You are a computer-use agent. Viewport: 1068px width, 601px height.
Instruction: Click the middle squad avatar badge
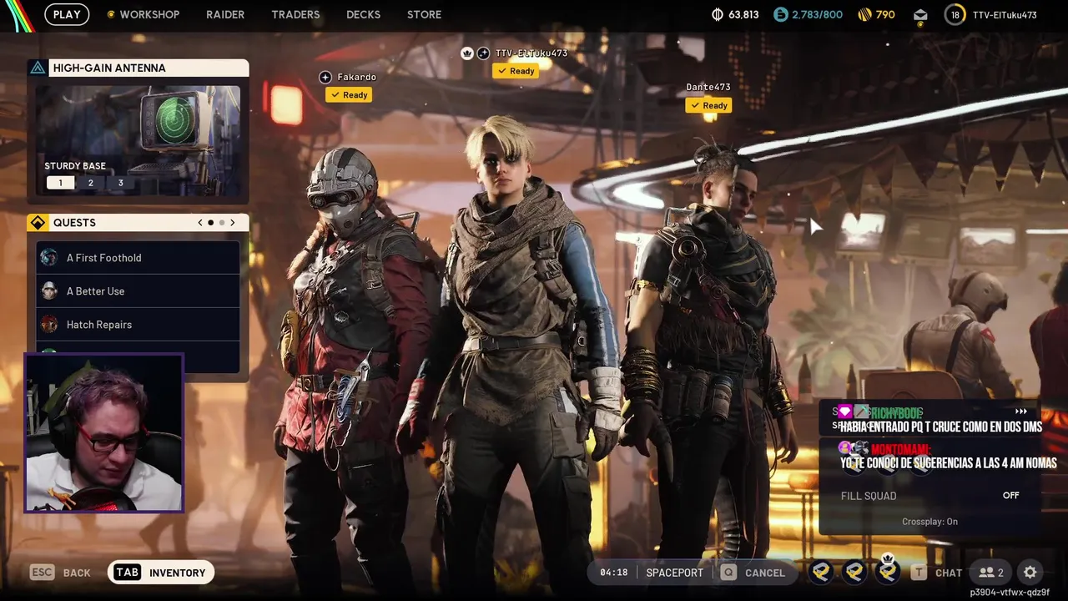coord(854,572)
